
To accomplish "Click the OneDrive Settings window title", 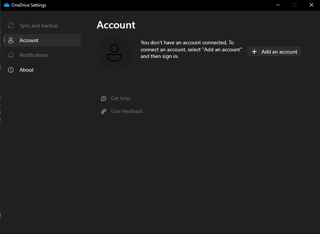I will pos(29,5).
